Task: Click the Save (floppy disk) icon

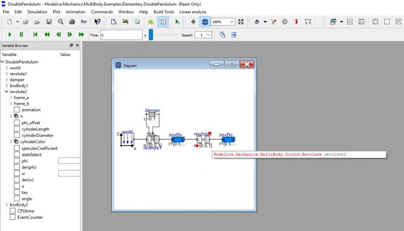Action: 49,22
